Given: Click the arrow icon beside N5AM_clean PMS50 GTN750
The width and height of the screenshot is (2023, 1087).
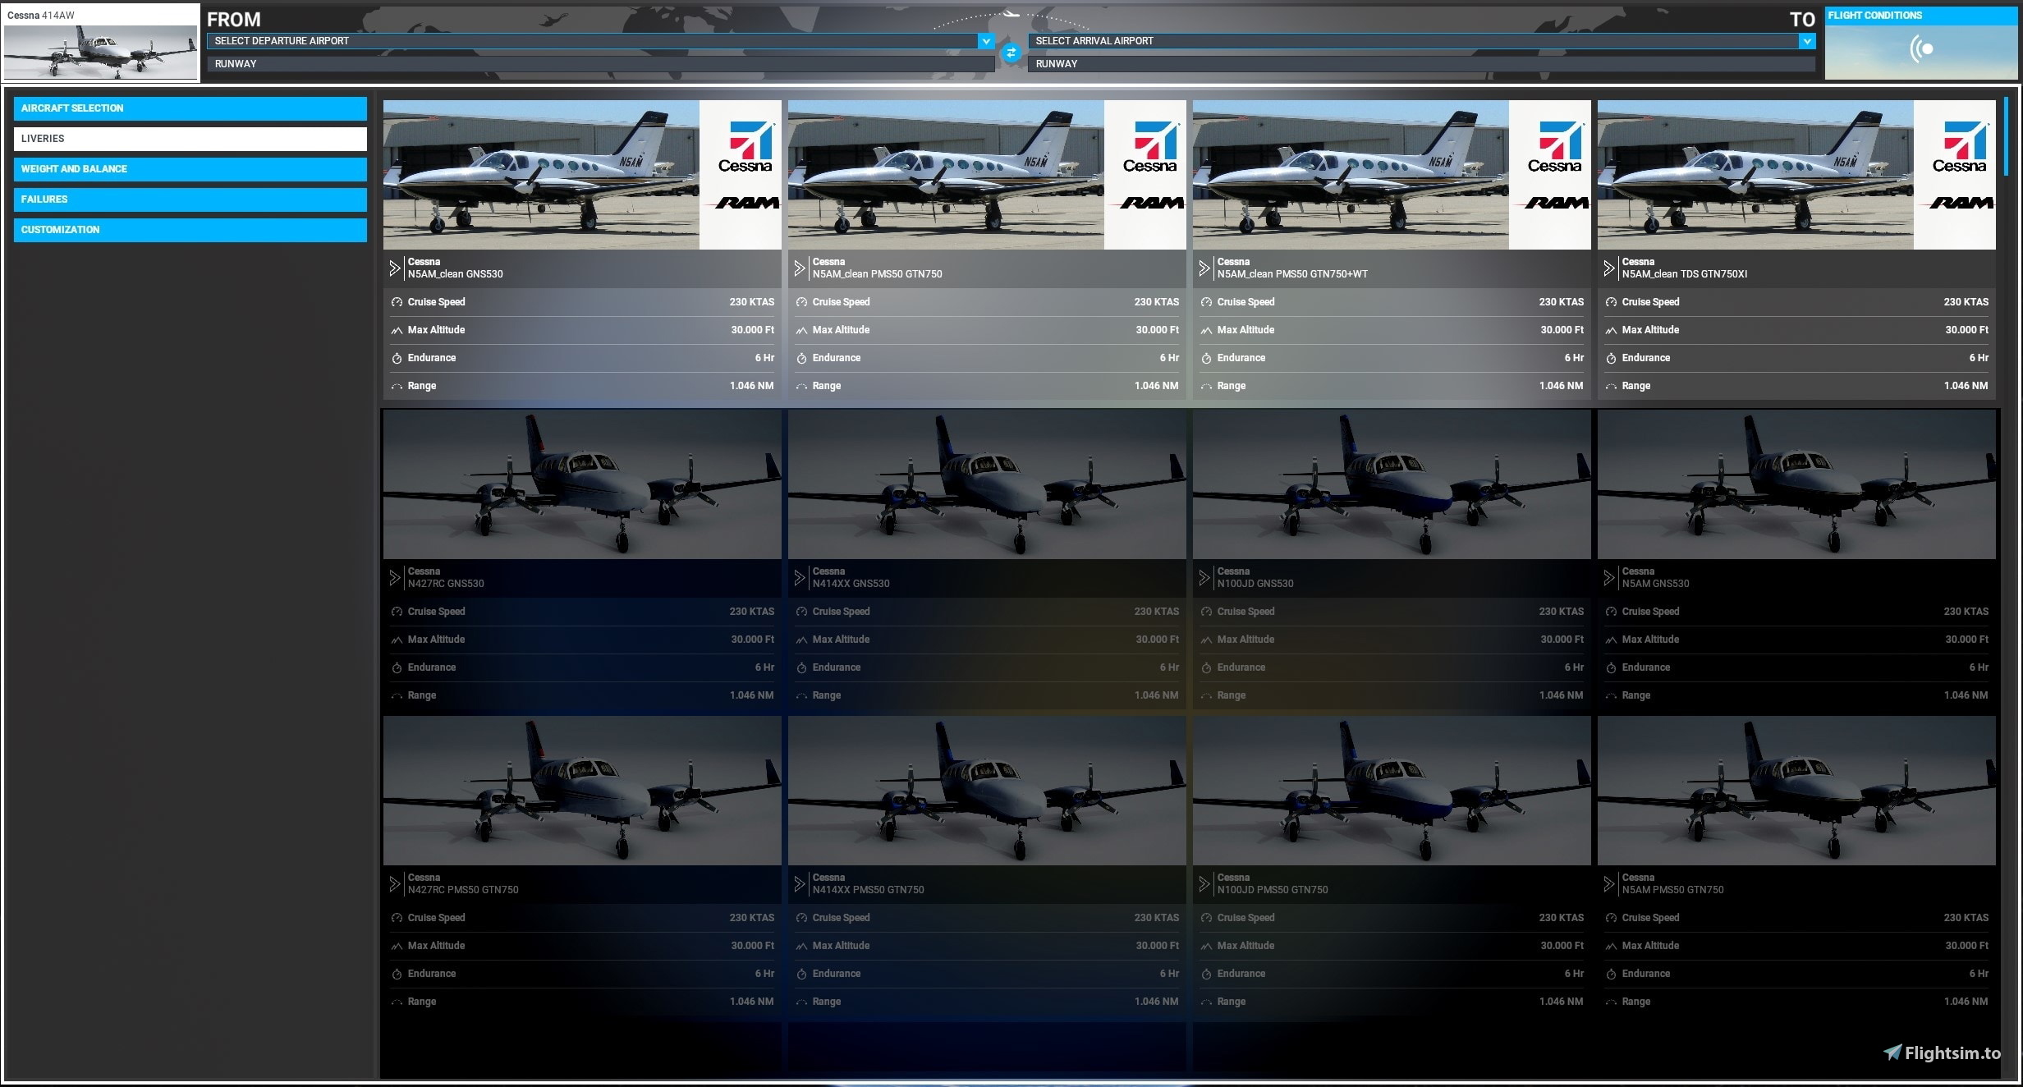Looking at the screenshot, I should [x=800, y=268].
